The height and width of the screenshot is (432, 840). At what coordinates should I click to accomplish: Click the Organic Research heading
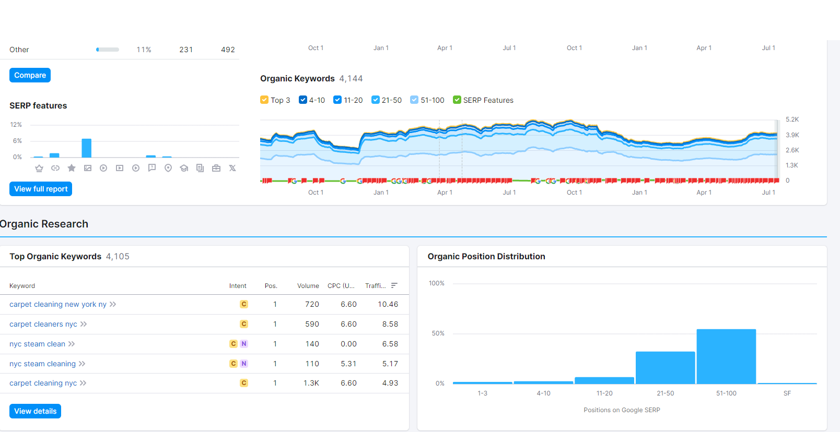[x=44, y=224]
